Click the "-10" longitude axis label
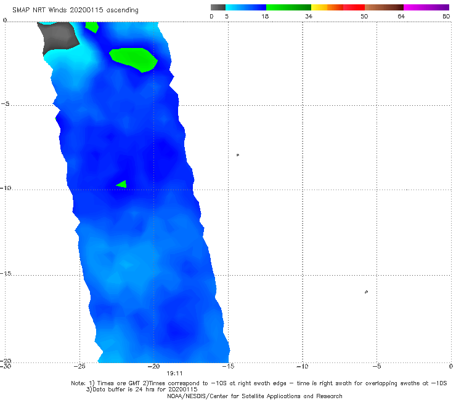 [303, 366]
